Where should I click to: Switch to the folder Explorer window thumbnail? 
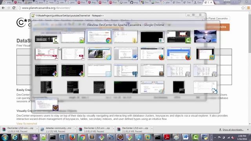click(x=125, y=37)
